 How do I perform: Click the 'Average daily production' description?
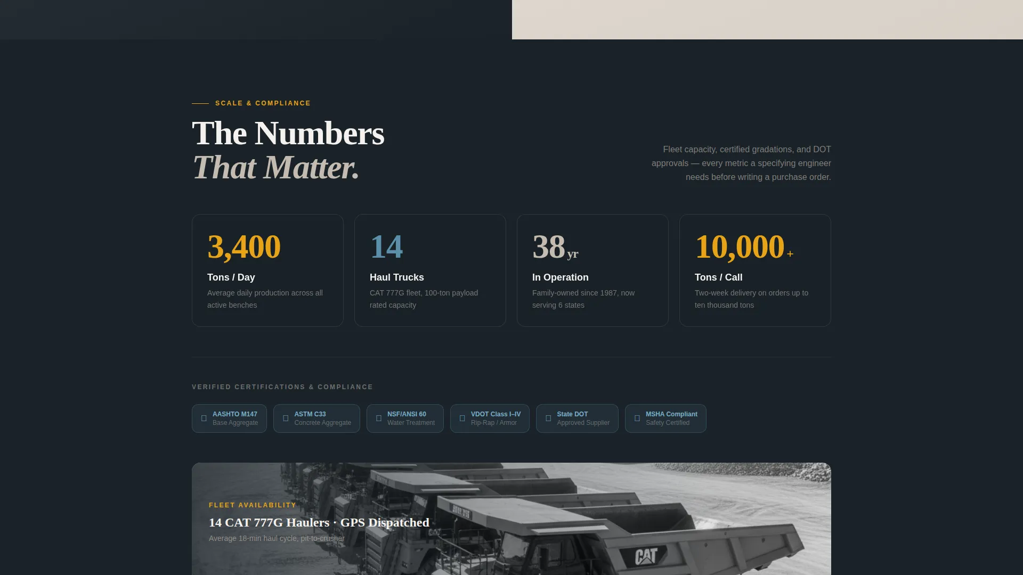(x=265, y=299)
